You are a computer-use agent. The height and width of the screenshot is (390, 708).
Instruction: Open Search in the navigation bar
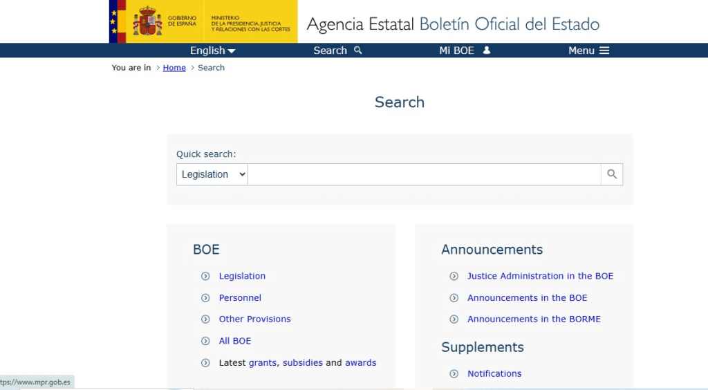[337, 50]
